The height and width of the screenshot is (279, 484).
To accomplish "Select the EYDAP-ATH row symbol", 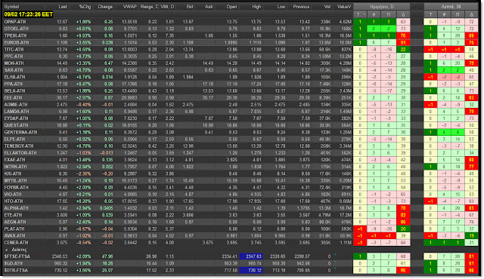I will [16, 118].
